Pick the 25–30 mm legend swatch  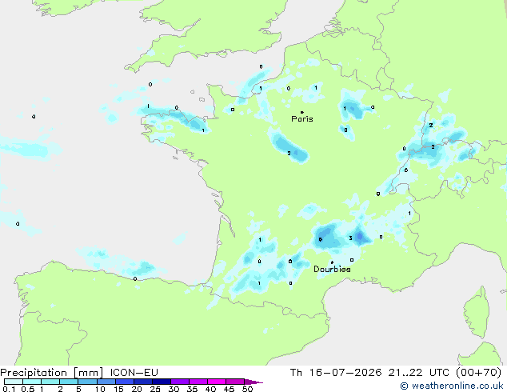[x=162, y=382]
